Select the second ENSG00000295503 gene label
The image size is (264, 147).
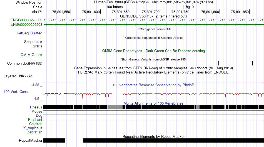click(x=26, y=24)
